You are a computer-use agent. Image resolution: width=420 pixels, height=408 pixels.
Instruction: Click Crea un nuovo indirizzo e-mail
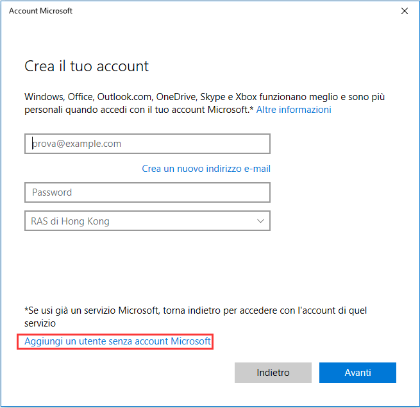[206, 169]
